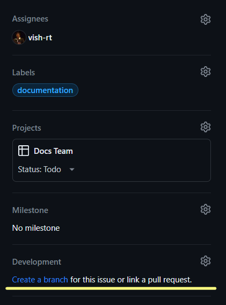The width and height of the screenshot is (226, 305).
Task: Click the Projects heading
Action: [27, 128]
